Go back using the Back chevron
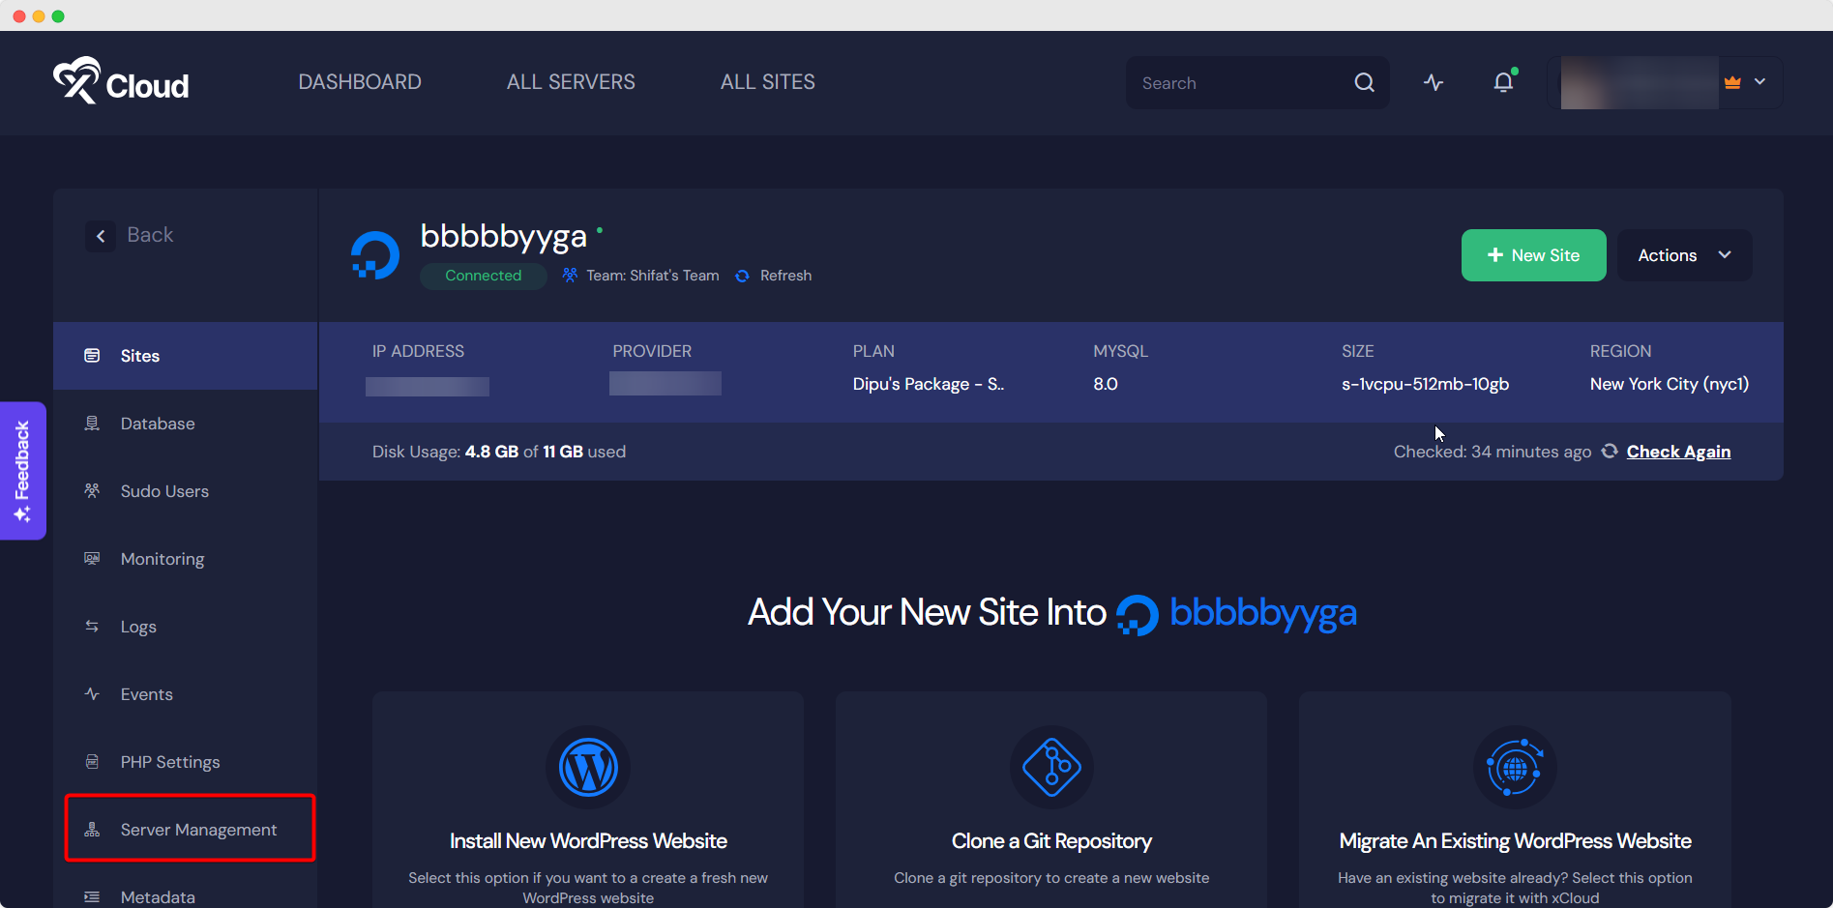The width and height of the screenshot is (1833, 908). click(x=101, y=235)
